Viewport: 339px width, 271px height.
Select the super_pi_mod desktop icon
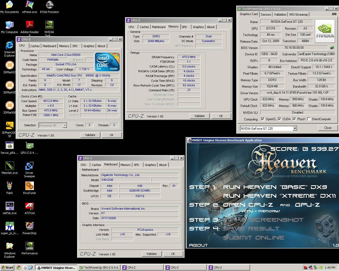point(10,228)
